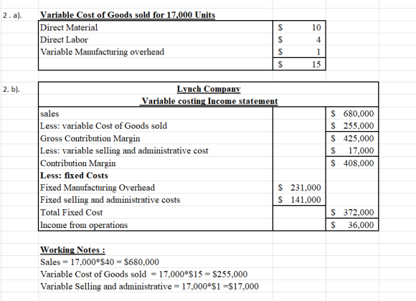
Task: Select the 'Working Notes :' heading
Action: [x=72, y=250]
